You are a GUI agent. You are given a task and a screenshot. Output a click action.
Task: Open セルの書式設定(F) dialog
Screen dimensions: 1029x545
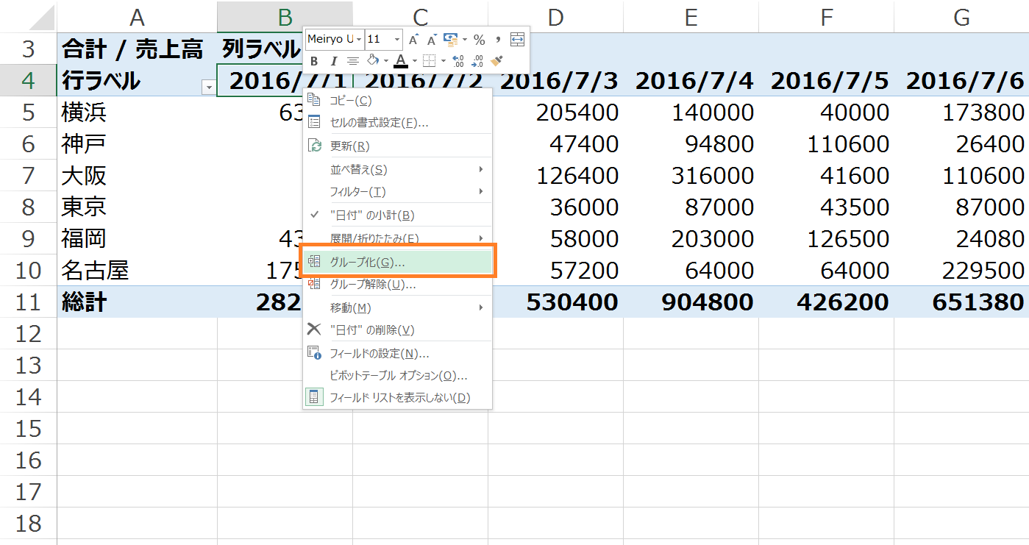pyautogui.click(x=397, y=122)
